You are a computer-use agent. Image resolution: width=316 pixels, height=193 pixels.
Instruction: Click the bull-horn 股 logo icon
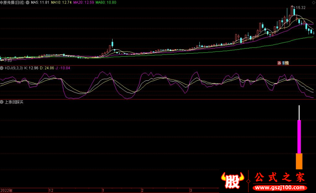coord(233,180)
